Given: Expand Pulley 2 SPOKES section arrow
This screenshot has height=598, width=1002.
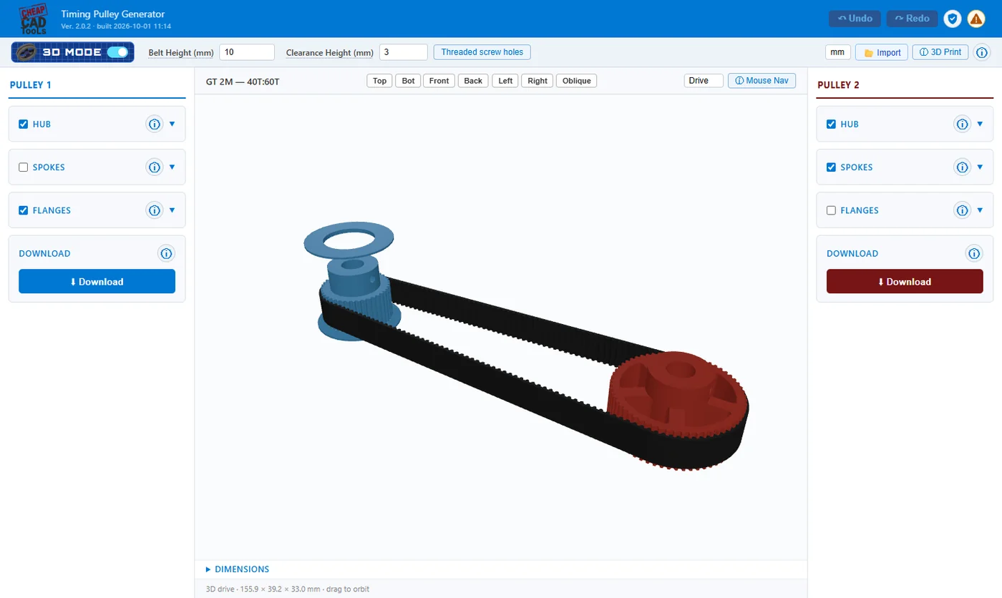Looking at the screenshot, I should point(980,167).
